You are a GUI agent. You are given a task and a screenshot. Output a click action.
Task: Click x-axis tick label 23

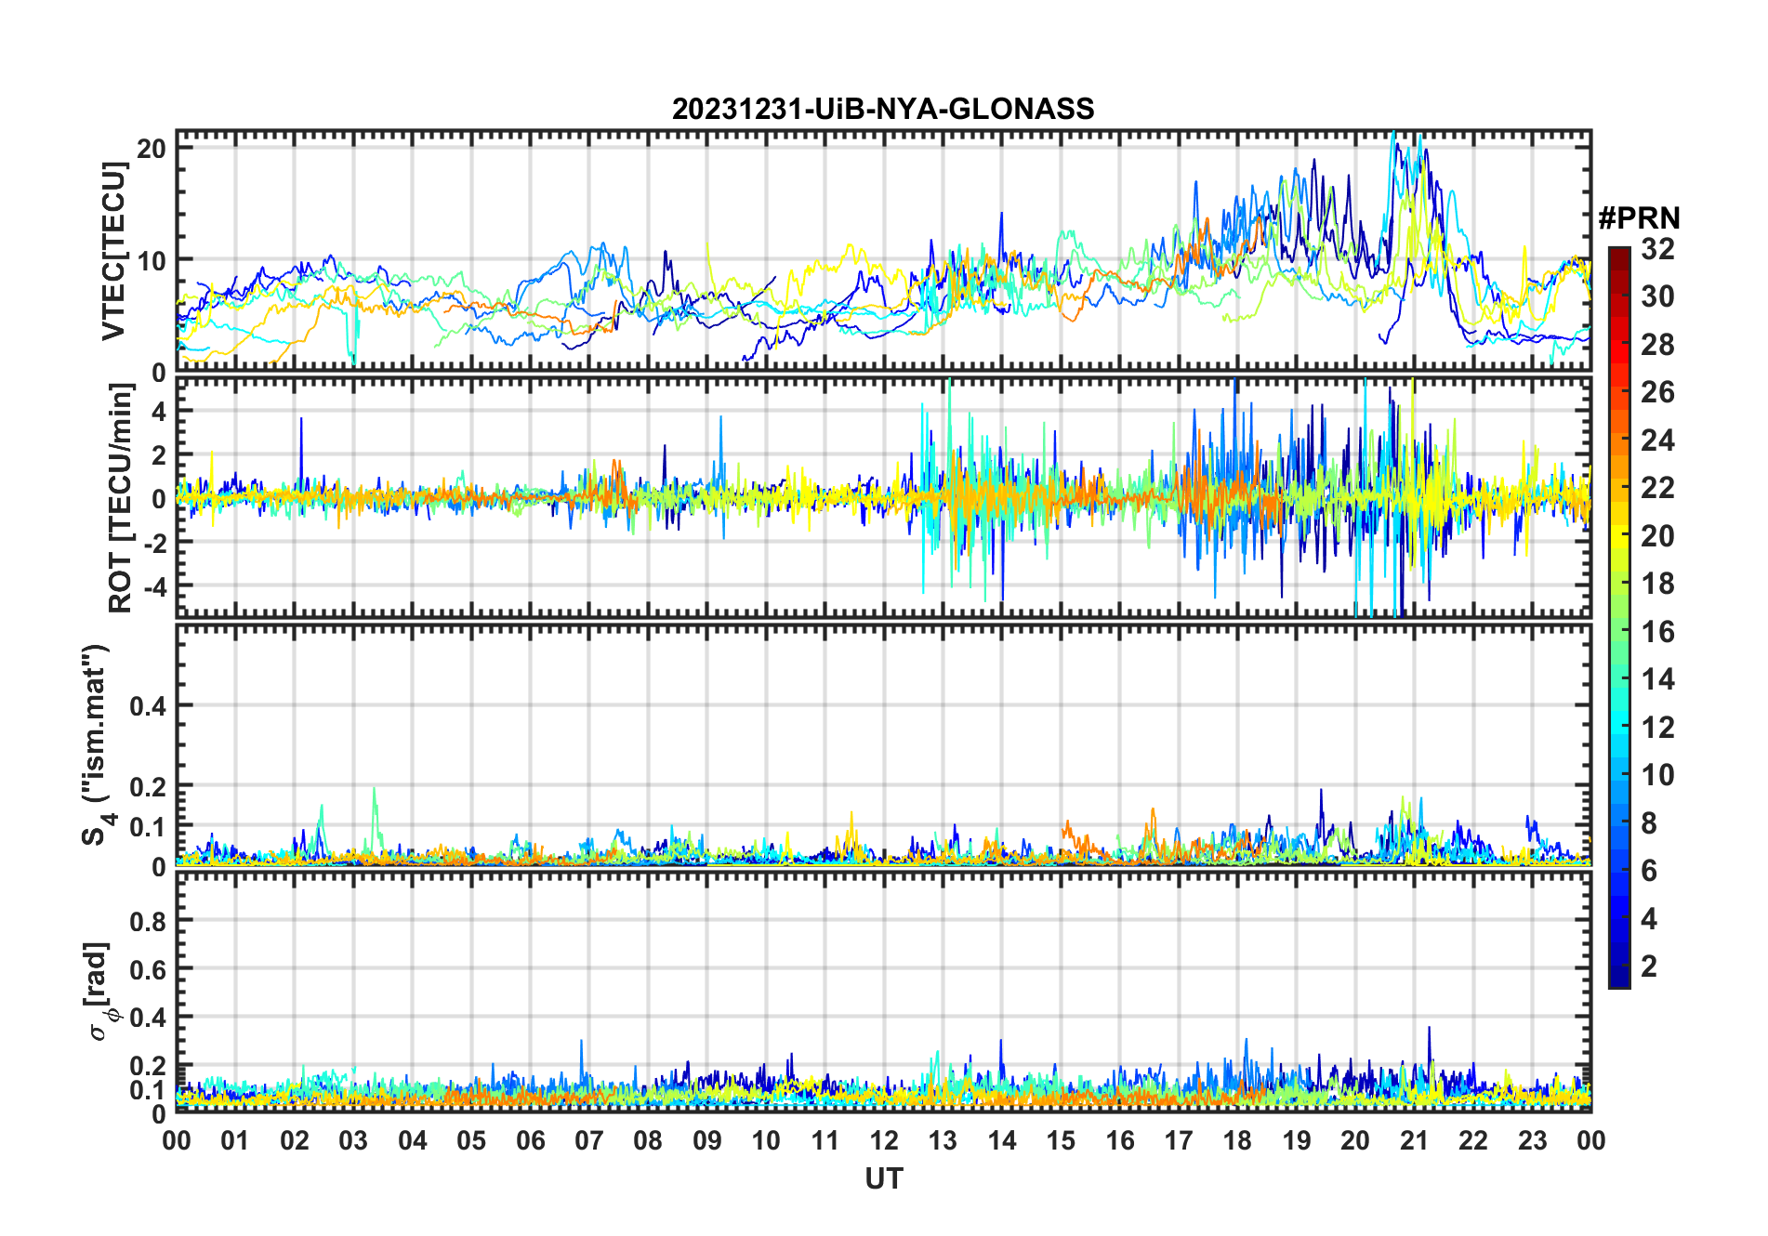(1532, 1140)
